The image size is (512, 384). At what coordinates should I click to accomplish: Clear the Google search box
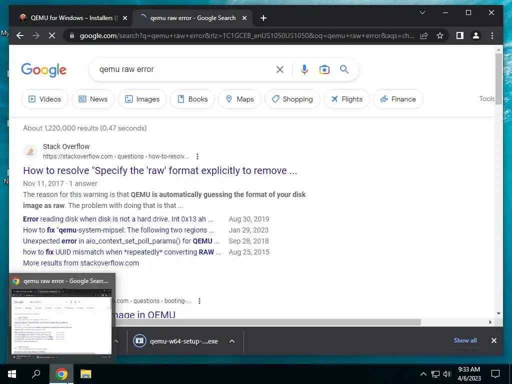(280, 69)
